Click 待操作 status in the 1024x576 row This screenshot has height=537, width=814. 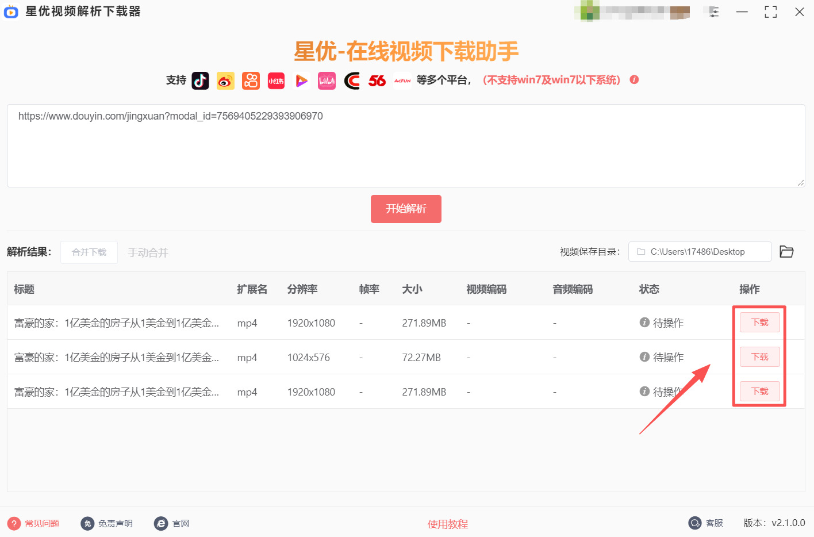point(669,358)
